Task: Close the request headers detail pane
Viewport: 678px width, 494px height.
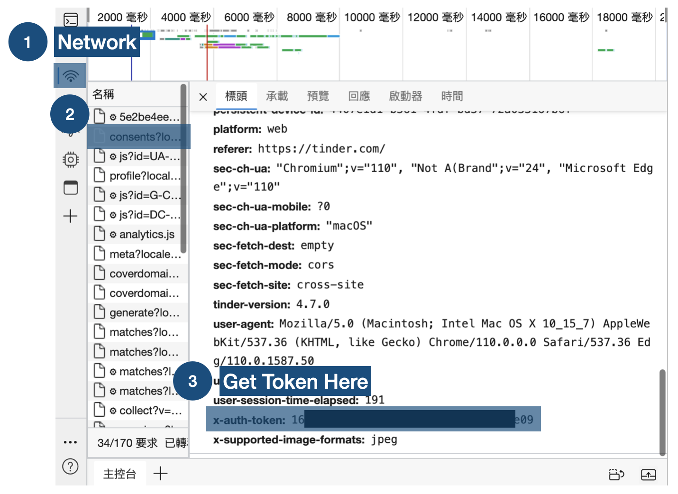Action: [203, 96]
